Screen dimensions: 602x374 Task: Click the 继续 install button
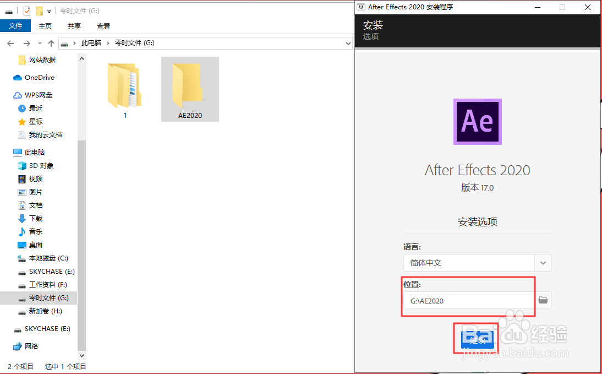pos(477,338)
